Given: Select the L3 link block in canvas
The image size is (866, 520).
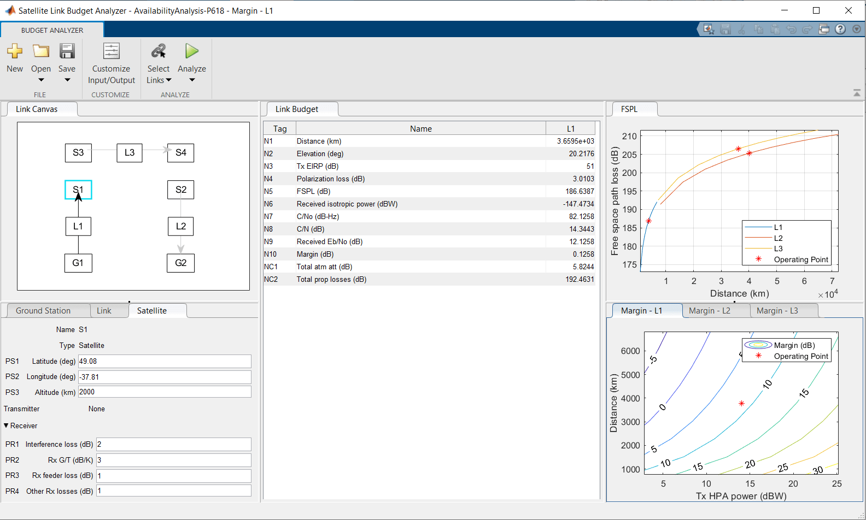Looking at the screenshot, I should point(130,152).
